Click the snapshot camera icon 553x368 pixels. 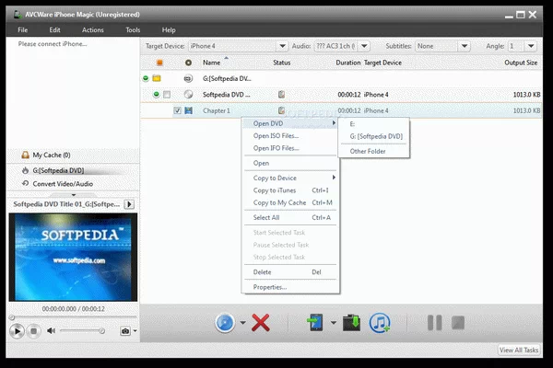pyautogui.click(x=124, y=330)
